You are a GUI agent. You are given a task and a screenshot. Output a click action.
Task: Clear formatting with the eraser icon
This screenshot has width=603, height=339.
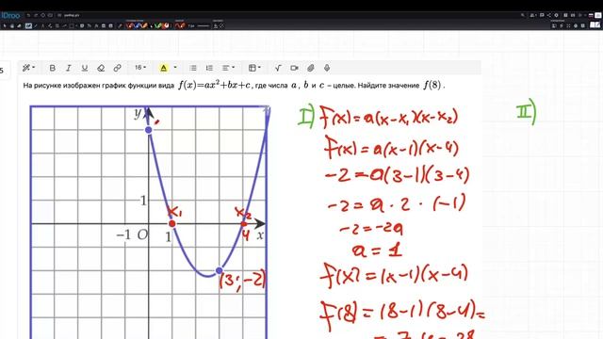click(101, 68)
